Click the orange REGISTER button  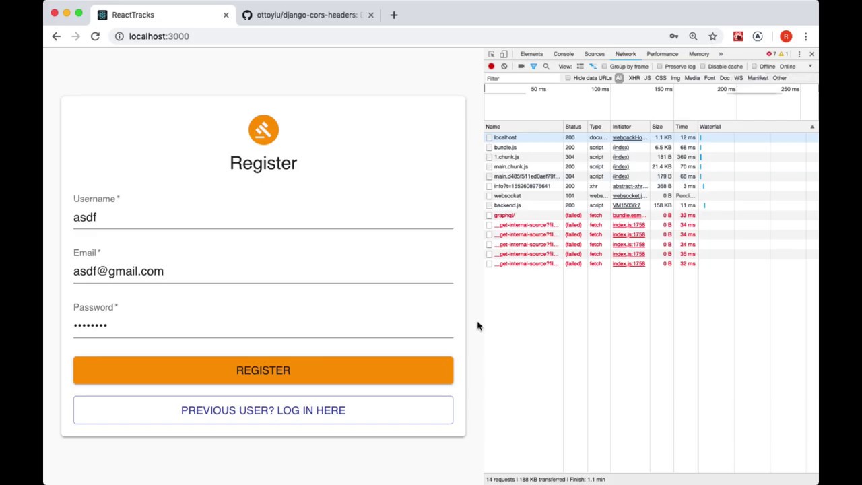pos(263,370)
